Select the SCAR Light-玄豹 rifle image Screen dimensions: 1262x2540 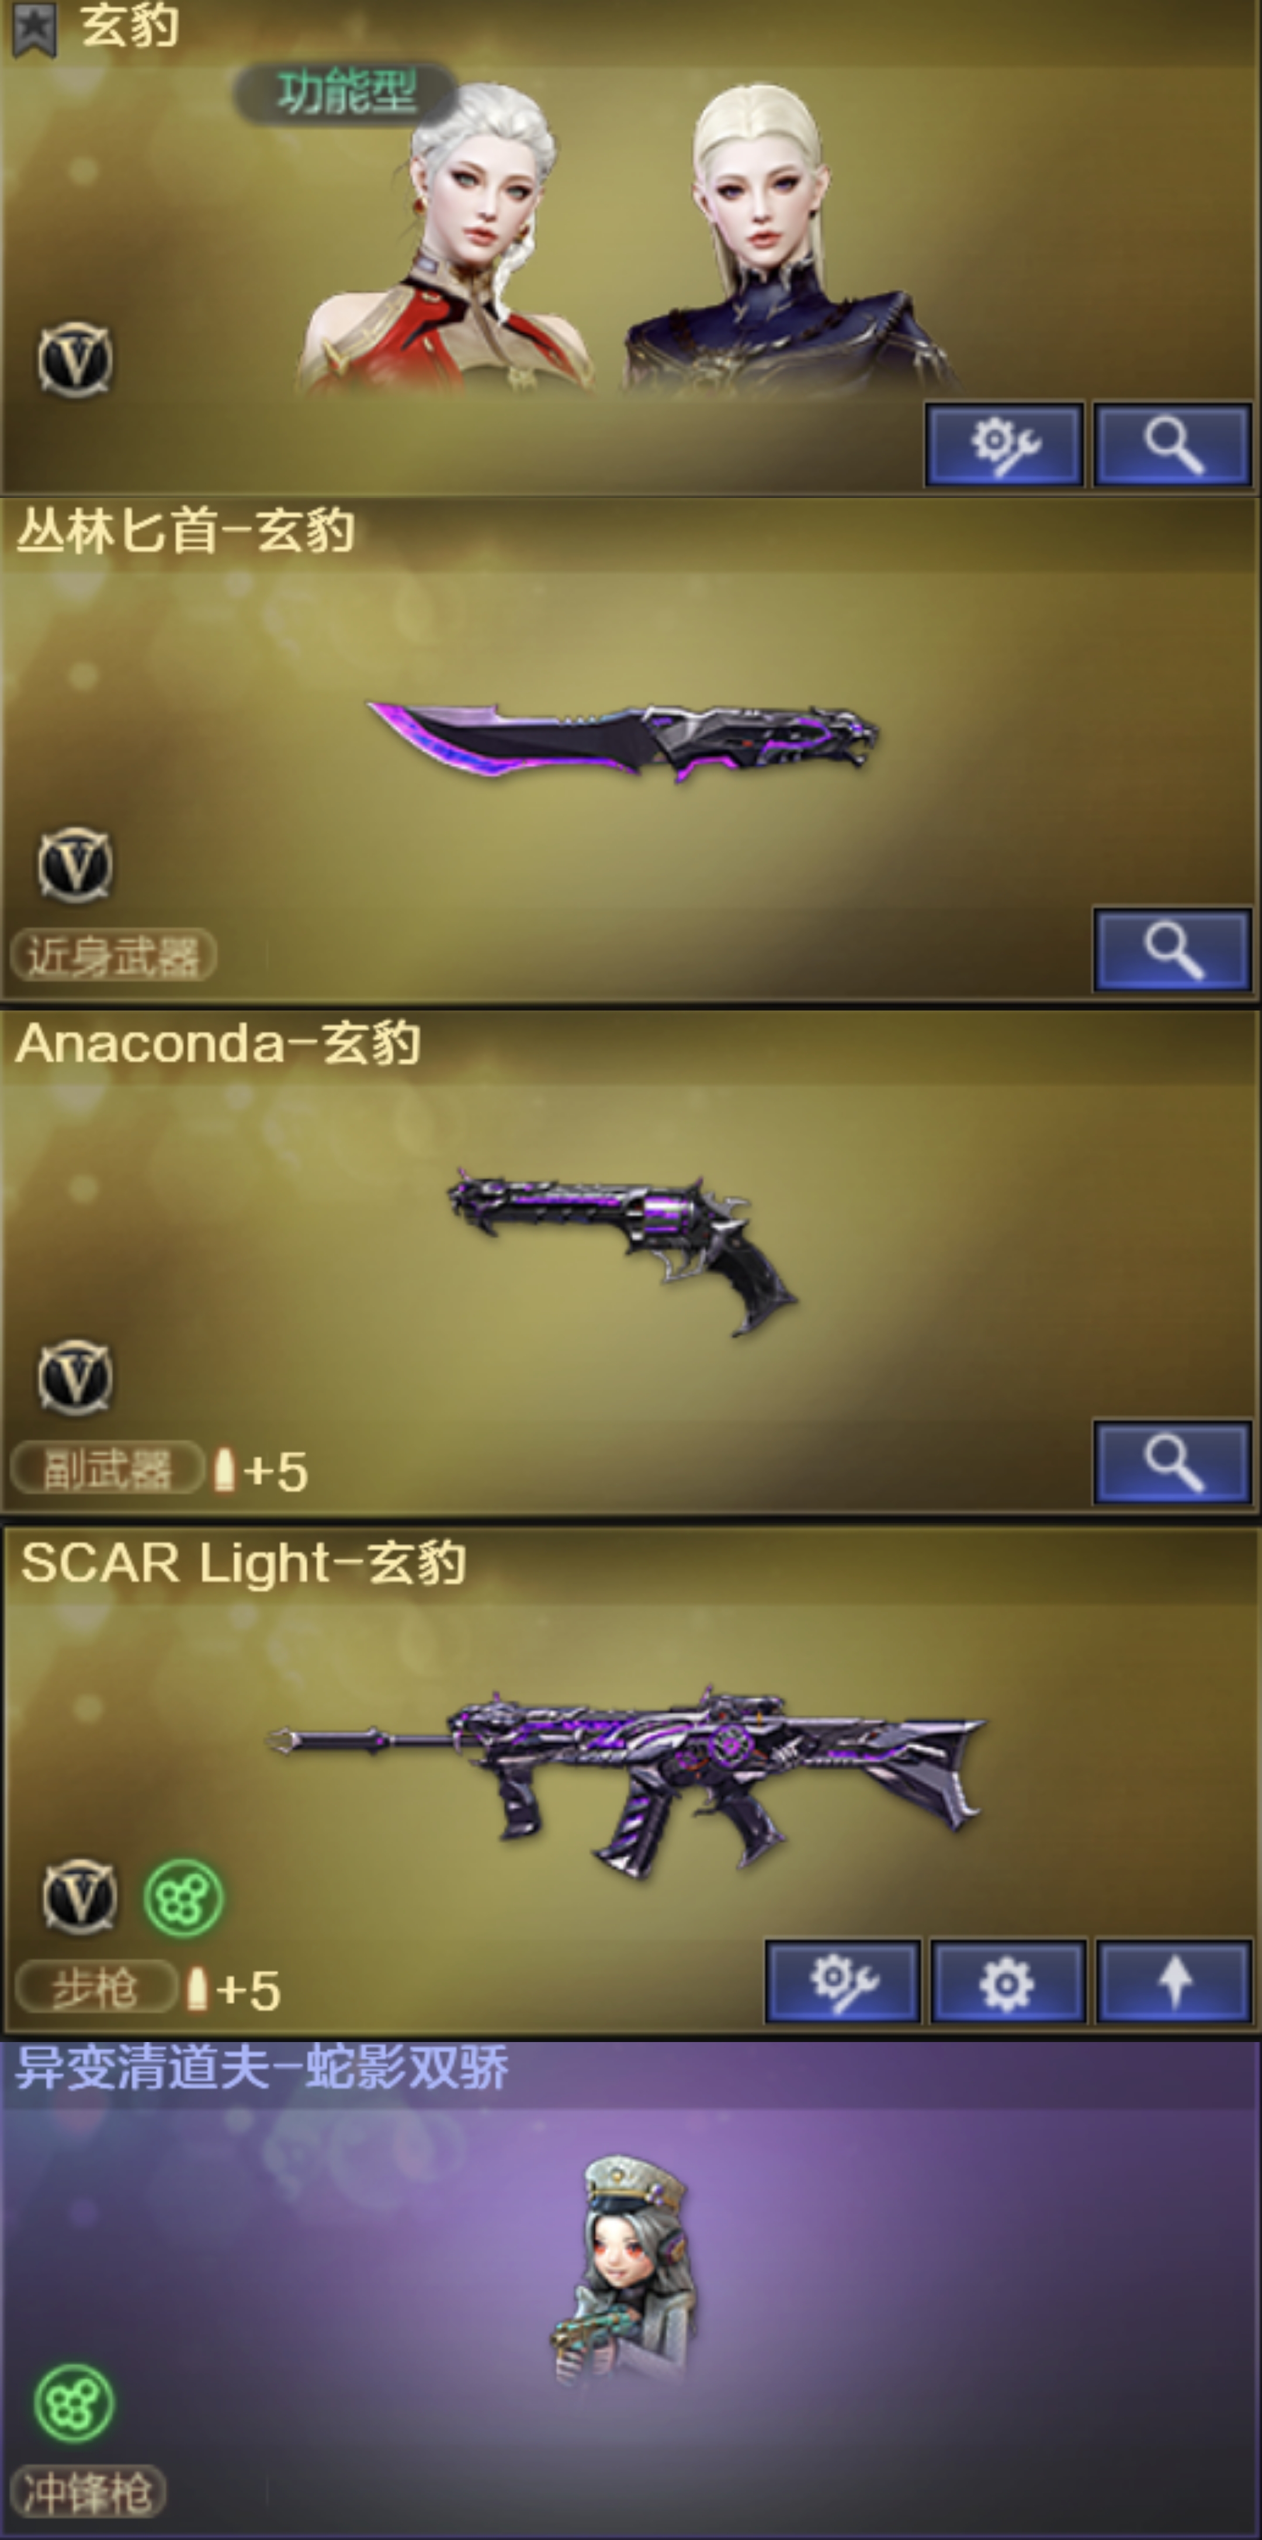point(627,1780)
